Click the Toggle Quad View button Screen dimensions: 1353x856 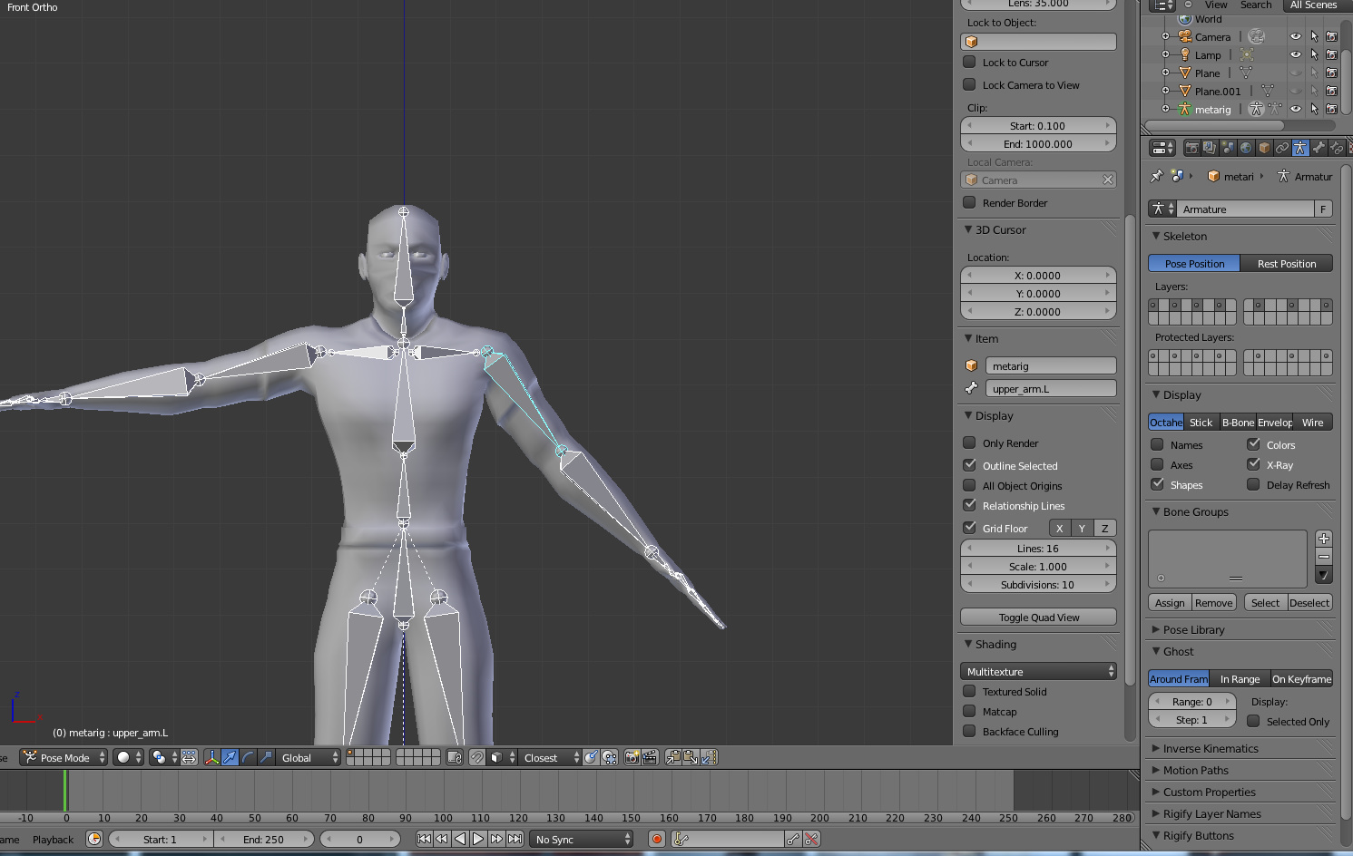[x=1038, y=617]
